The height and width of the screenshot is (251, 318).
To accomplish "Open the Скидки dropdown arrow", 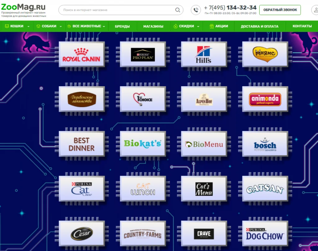I will 198,27.
